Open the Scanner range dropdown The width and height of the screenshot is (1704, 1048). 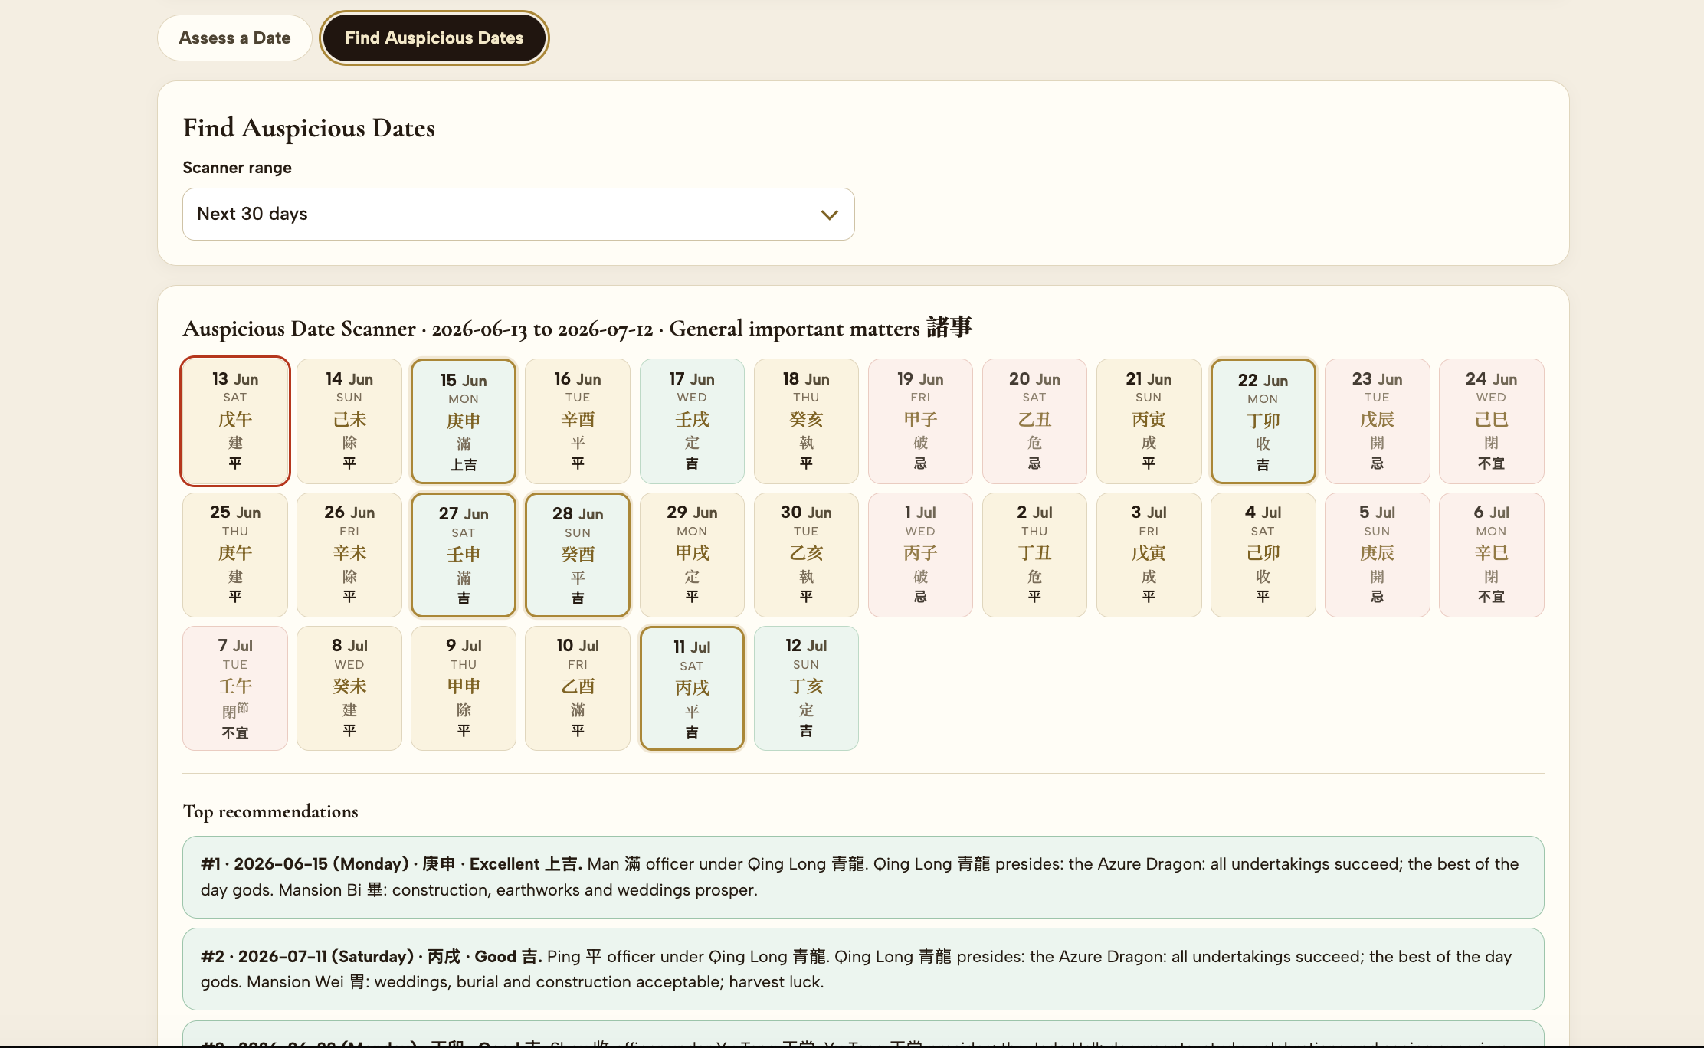(x=519, y=214)
